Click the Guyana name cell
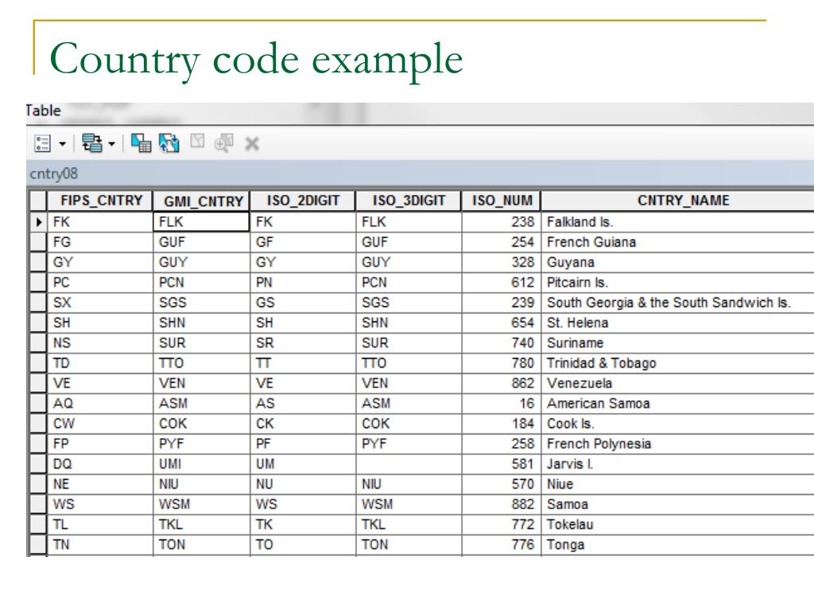The height and width of the screenshot is (611, 814). click(x=677, y=263)
